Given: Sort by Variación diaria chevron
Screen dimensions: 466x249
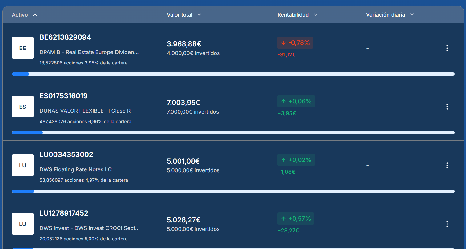Looking at the screenshot, I should tap(412, 15).
